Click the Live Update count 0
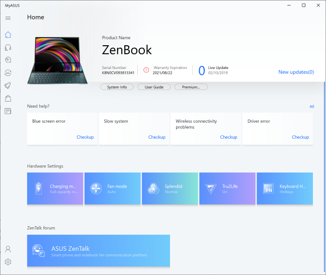The image size is (326, 275). pos(201,70)
